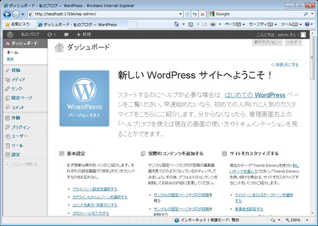
Task: Click the RSS feeds icon
Action: click(190, 24)
